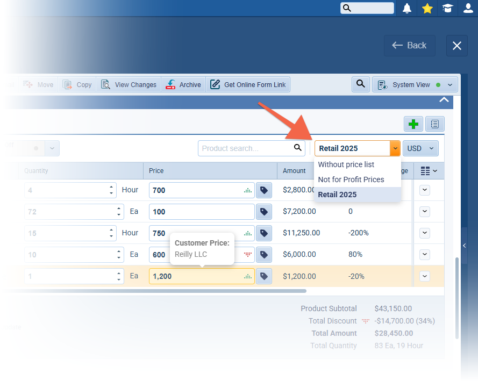Click the magnifier button left of System View
Screen dimensions: 478x381
click(x=361, y=84)
